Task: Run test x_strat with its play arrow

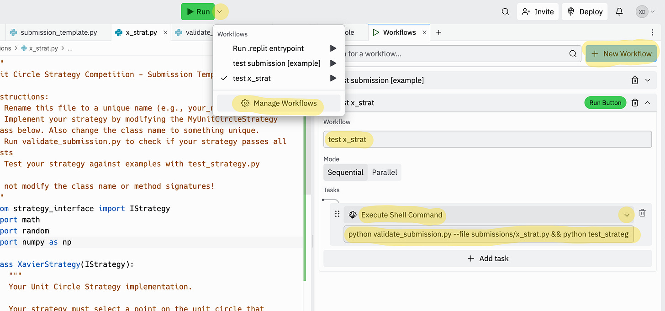Action: [x=333, y=78]
